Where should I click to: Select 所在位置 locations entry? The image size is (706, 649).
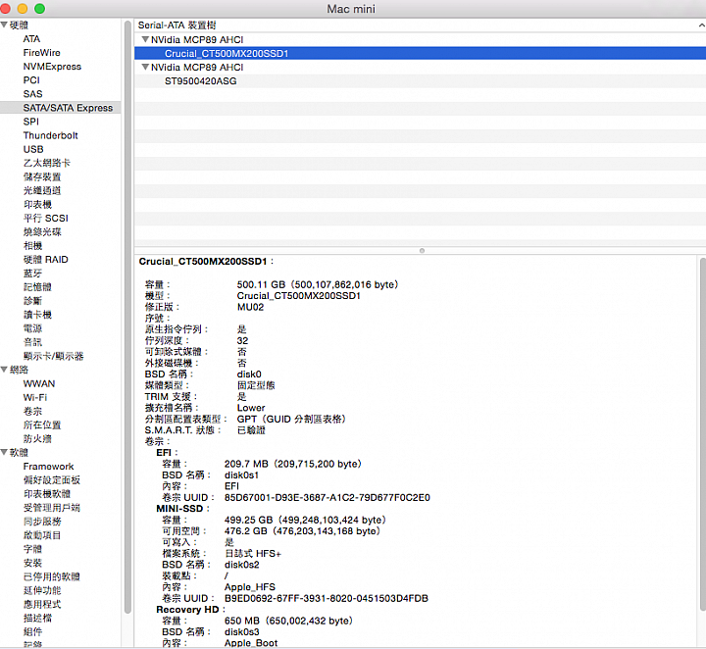pos(42,424)
